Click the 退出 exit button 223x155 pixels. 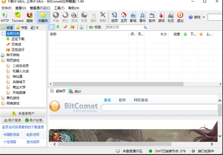(180, 17)
